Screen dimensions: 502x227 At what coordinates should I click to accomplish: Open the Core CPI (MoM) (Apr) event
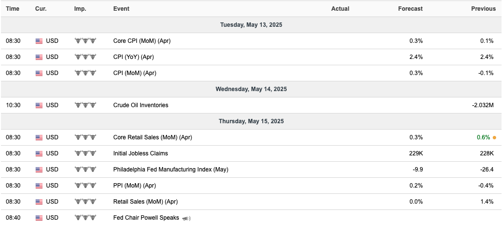[x=142, y=41]
